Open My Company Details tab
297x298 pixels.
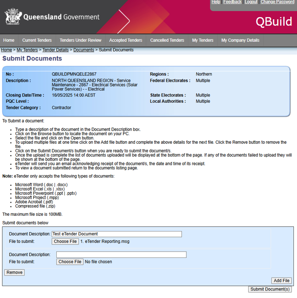coord(240,40)
